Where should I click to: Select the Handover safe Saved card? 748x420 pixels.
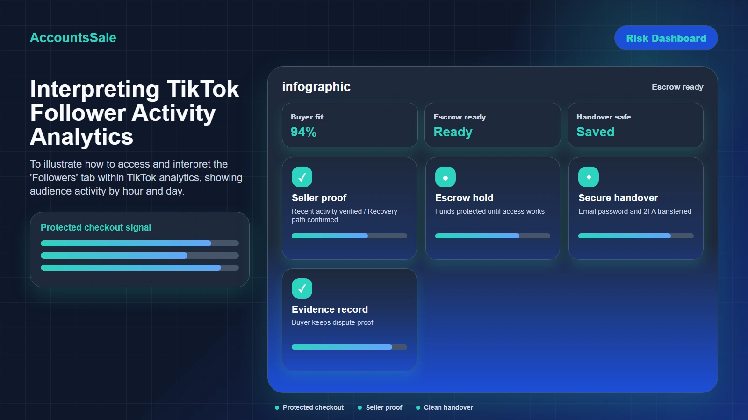pyautogui.click(x=635, y=125)
